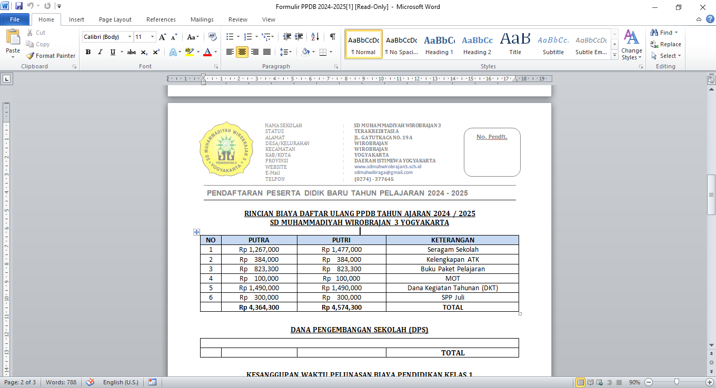Screen dimensions: 716x388
Task: Click the Format Painter button
Action: point(51,56)
